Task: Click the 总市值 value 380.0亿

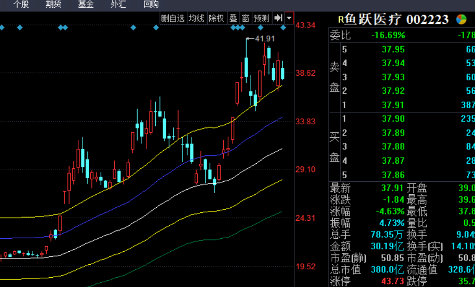Action: [388, 269]
